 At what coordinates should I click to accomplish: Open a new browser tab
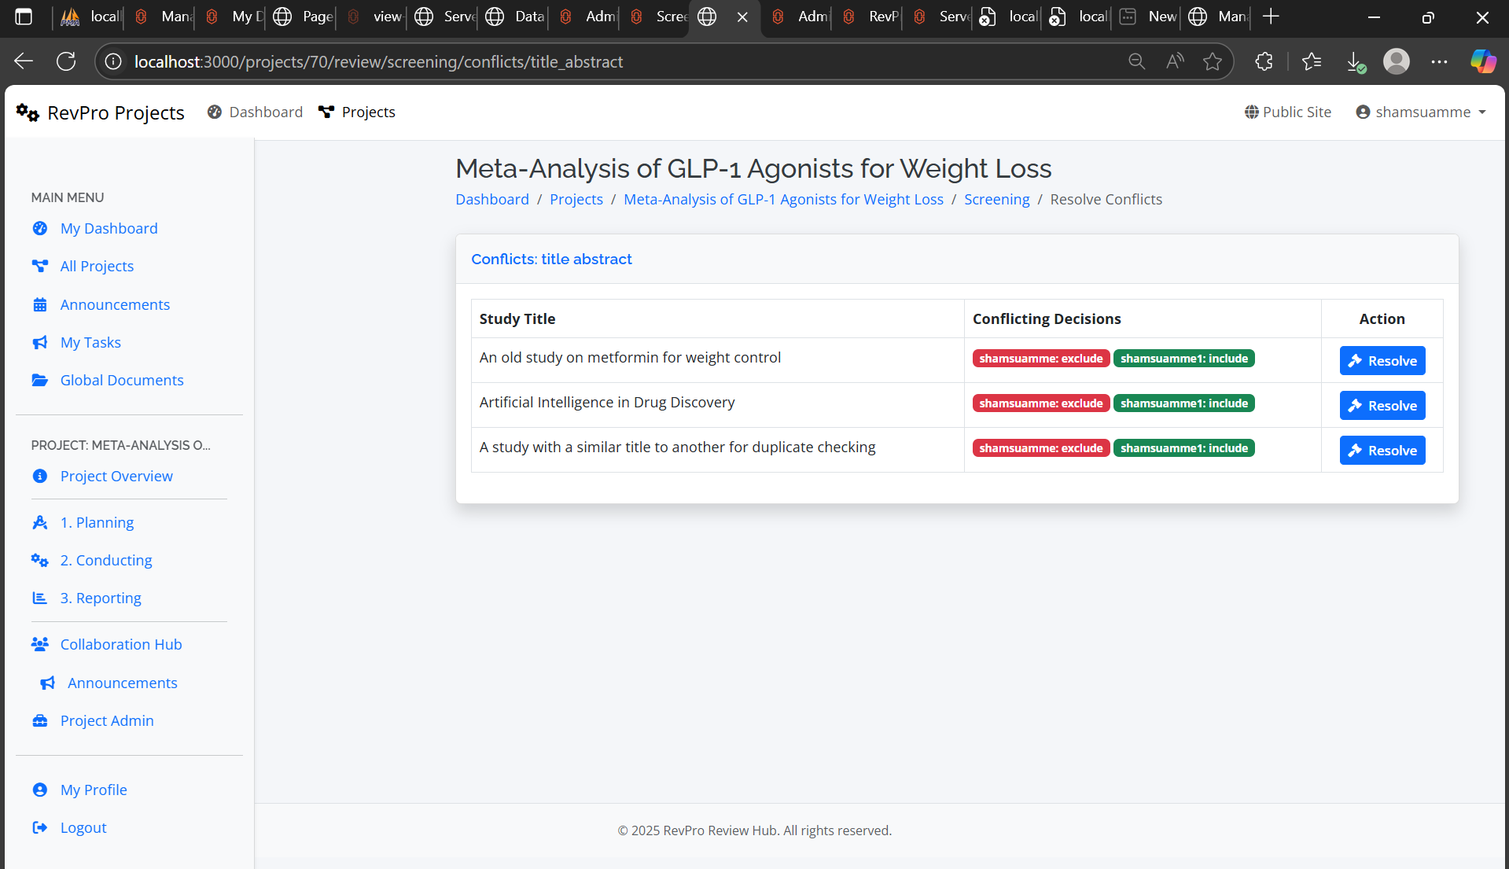click(x=1271, y=17)
